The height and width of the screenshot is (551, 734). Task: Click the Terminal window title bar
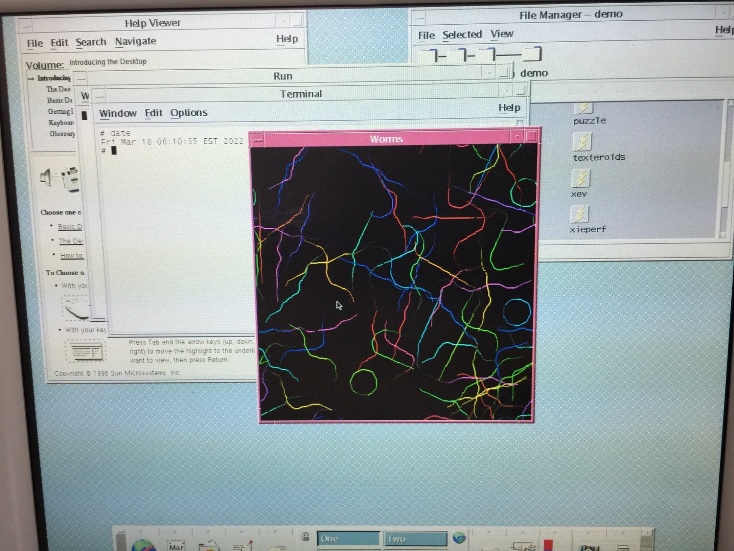(x=301, y=95)
